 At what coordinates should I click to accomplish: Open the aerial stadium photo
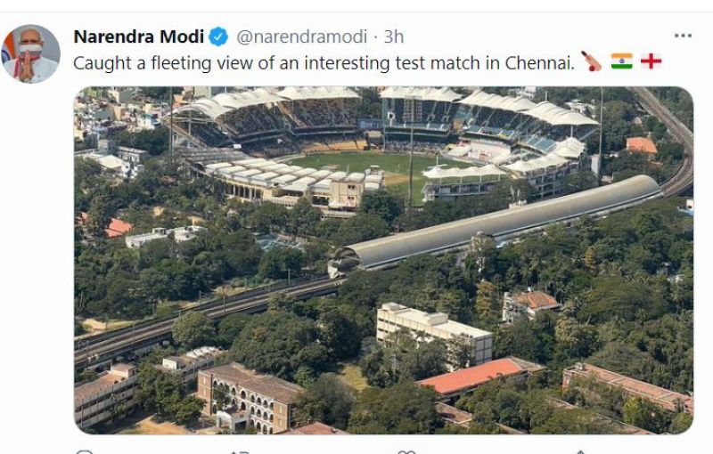383,260
